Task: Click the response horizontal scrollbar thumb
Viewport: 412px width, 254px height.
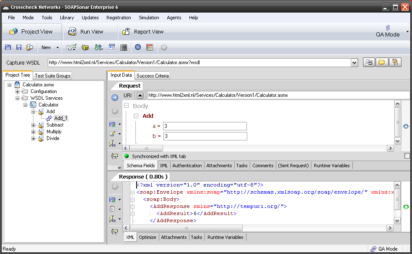Action: 186,228
